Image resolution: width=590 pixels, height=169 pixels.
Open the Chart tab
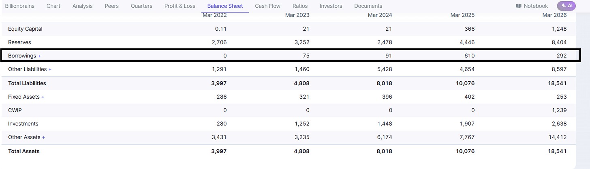53,6
